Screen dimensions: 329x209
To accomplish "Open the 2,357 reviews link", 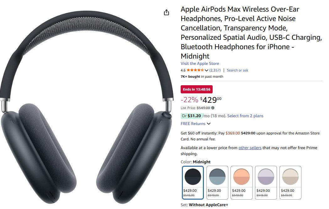I will 215,70.
